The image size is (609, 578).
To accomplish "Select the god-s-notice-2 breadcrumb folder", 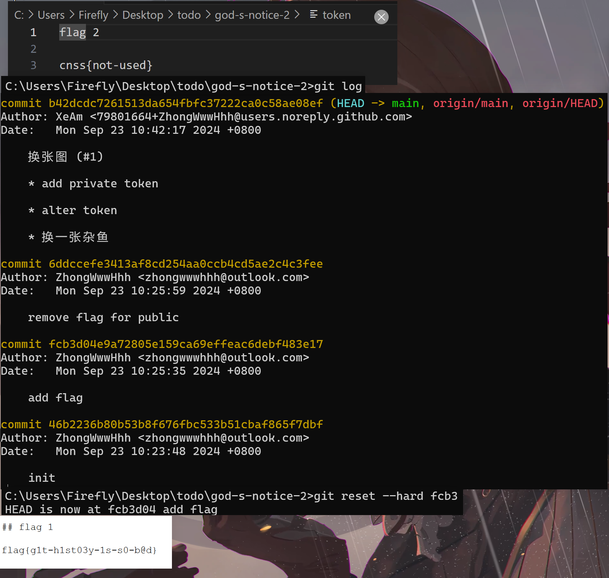I will click(252, 15).
